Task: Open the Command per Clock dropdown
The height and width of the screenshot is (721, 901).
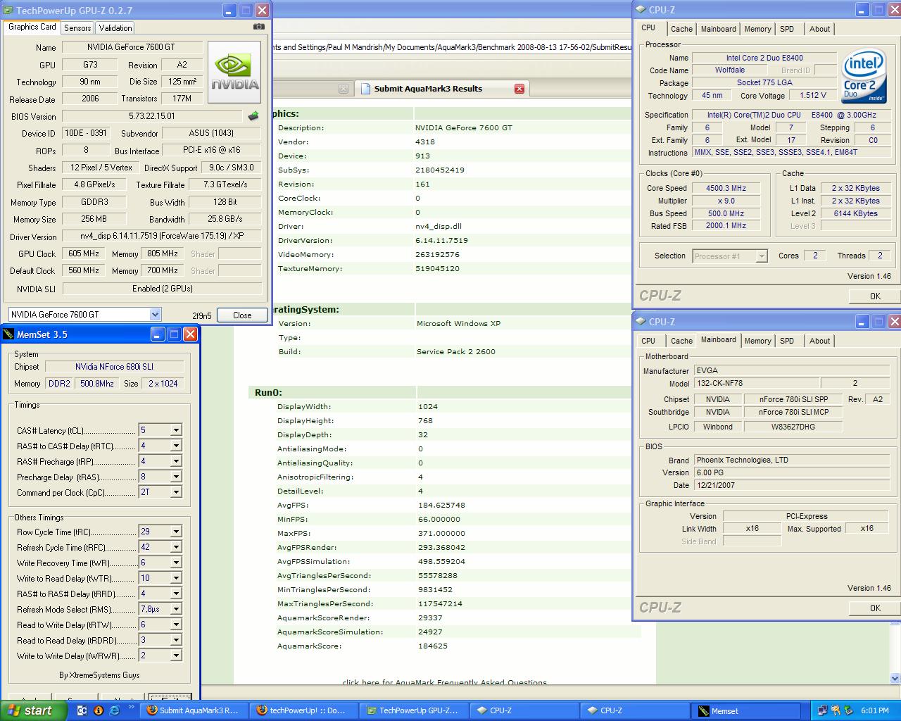Action: [x=176, y=492]
